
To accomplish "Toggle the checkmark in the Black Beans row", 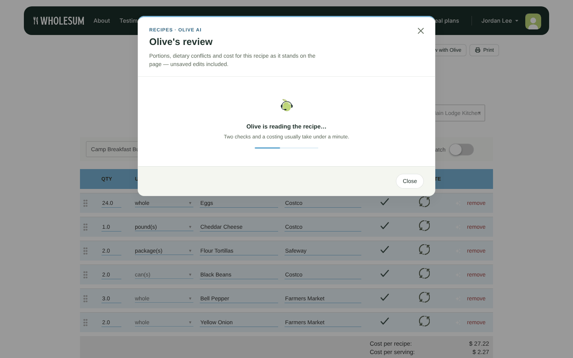I will [384, 274].
